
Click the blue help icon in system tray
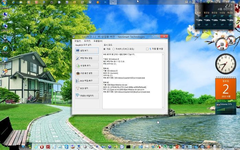click(197, 2)
